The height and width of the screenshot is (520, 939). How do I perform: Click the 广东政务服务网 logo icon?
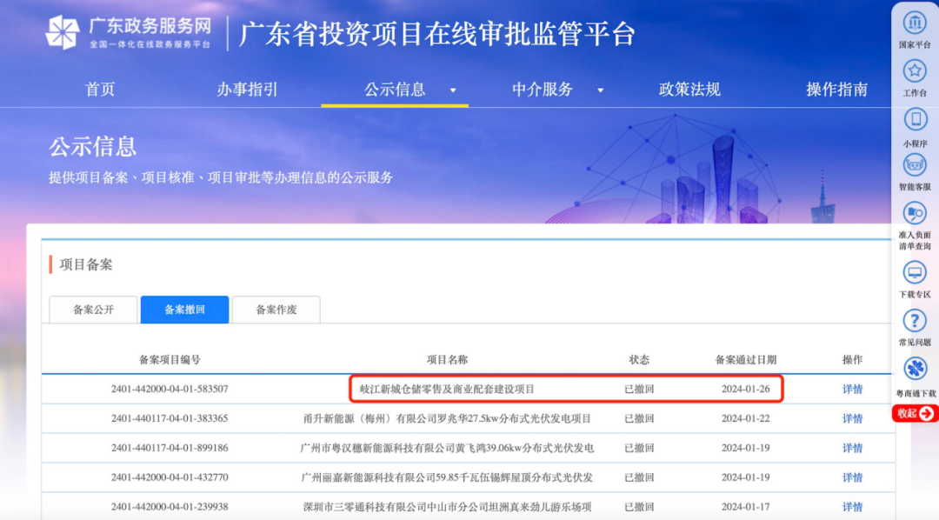pos(63,32)
